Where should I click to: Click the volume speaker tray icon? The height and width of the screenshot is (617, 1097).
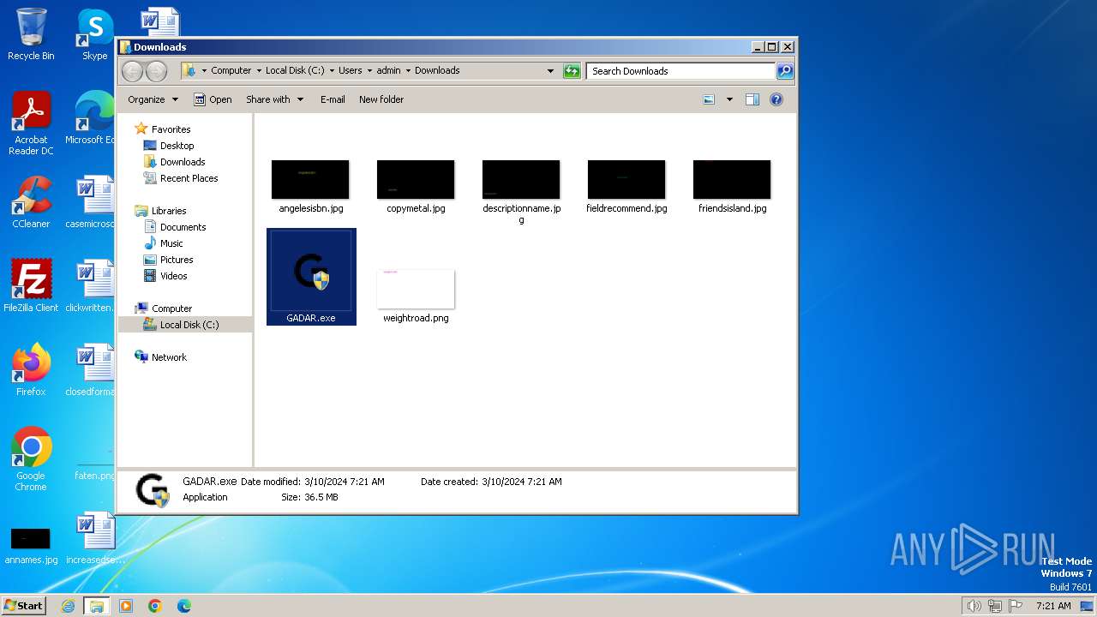pos(974,606)
